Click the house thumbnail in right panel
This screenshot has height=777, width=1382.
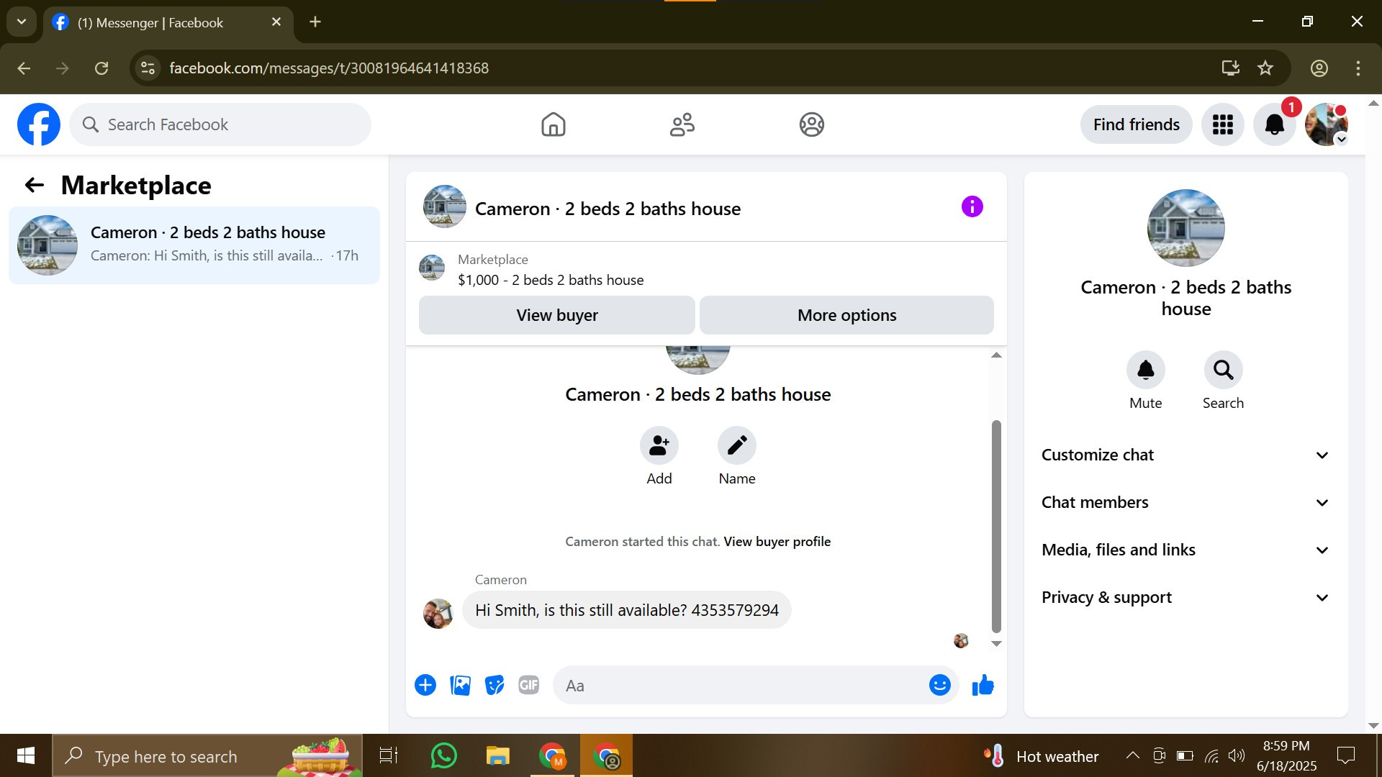[x=1185, y=228]
